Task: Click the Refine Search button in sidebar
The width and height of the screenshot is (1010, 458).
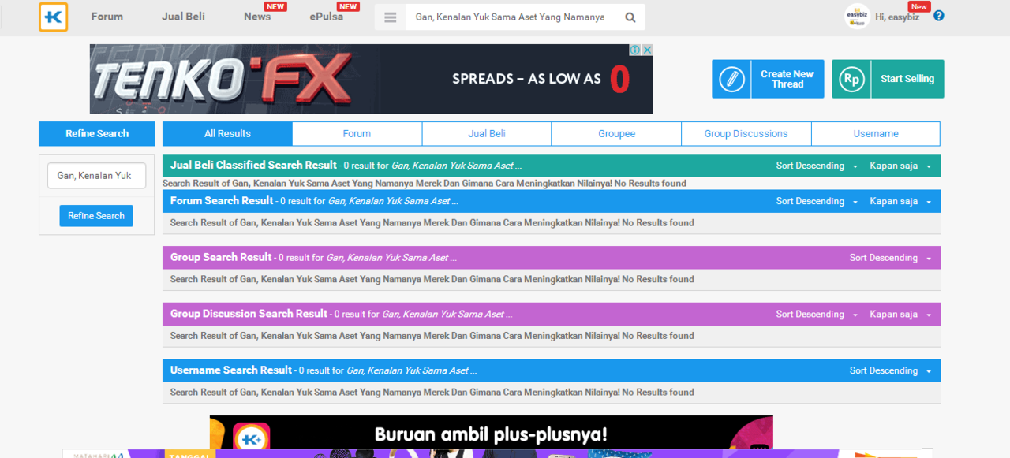Action: pyautogui.click(x=96, y=216)
